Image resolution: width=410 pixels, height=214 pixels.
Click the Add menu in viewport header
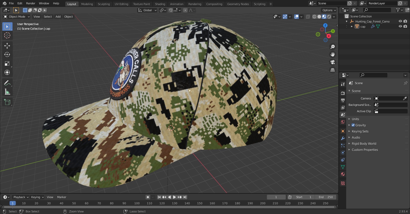tap(58, 17)
